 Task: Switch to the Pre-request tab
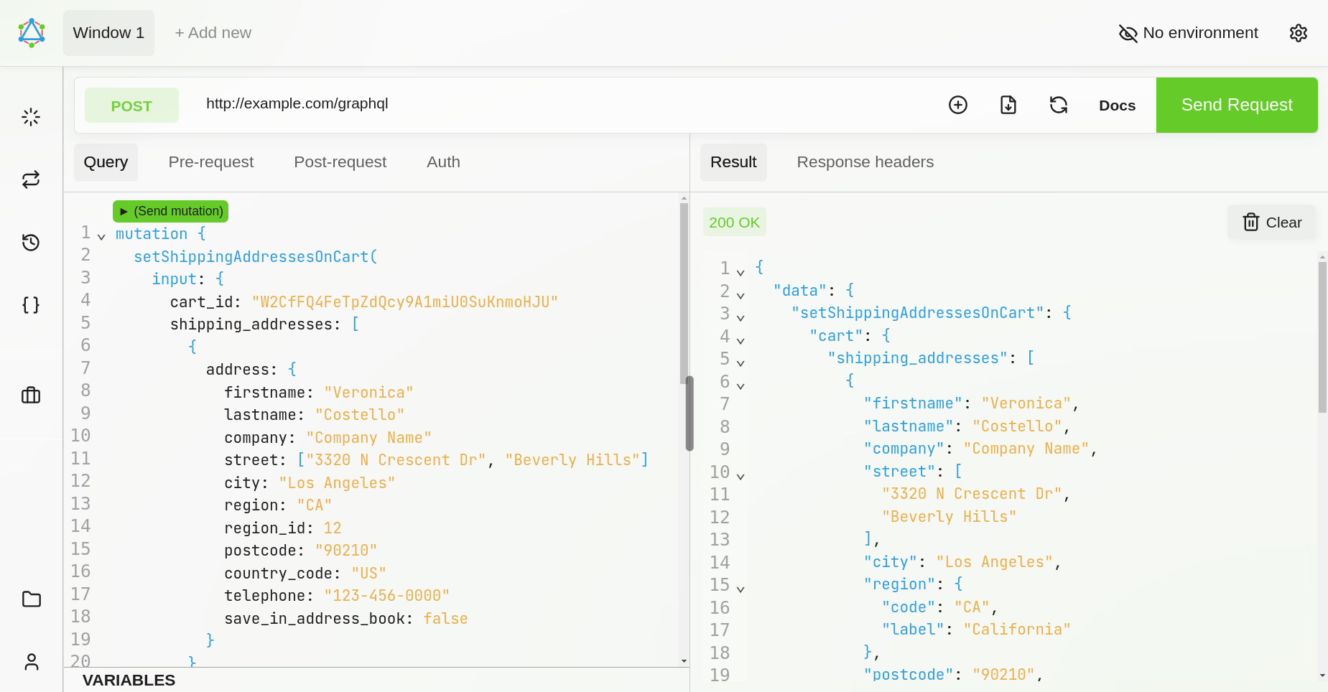[210, 162]
